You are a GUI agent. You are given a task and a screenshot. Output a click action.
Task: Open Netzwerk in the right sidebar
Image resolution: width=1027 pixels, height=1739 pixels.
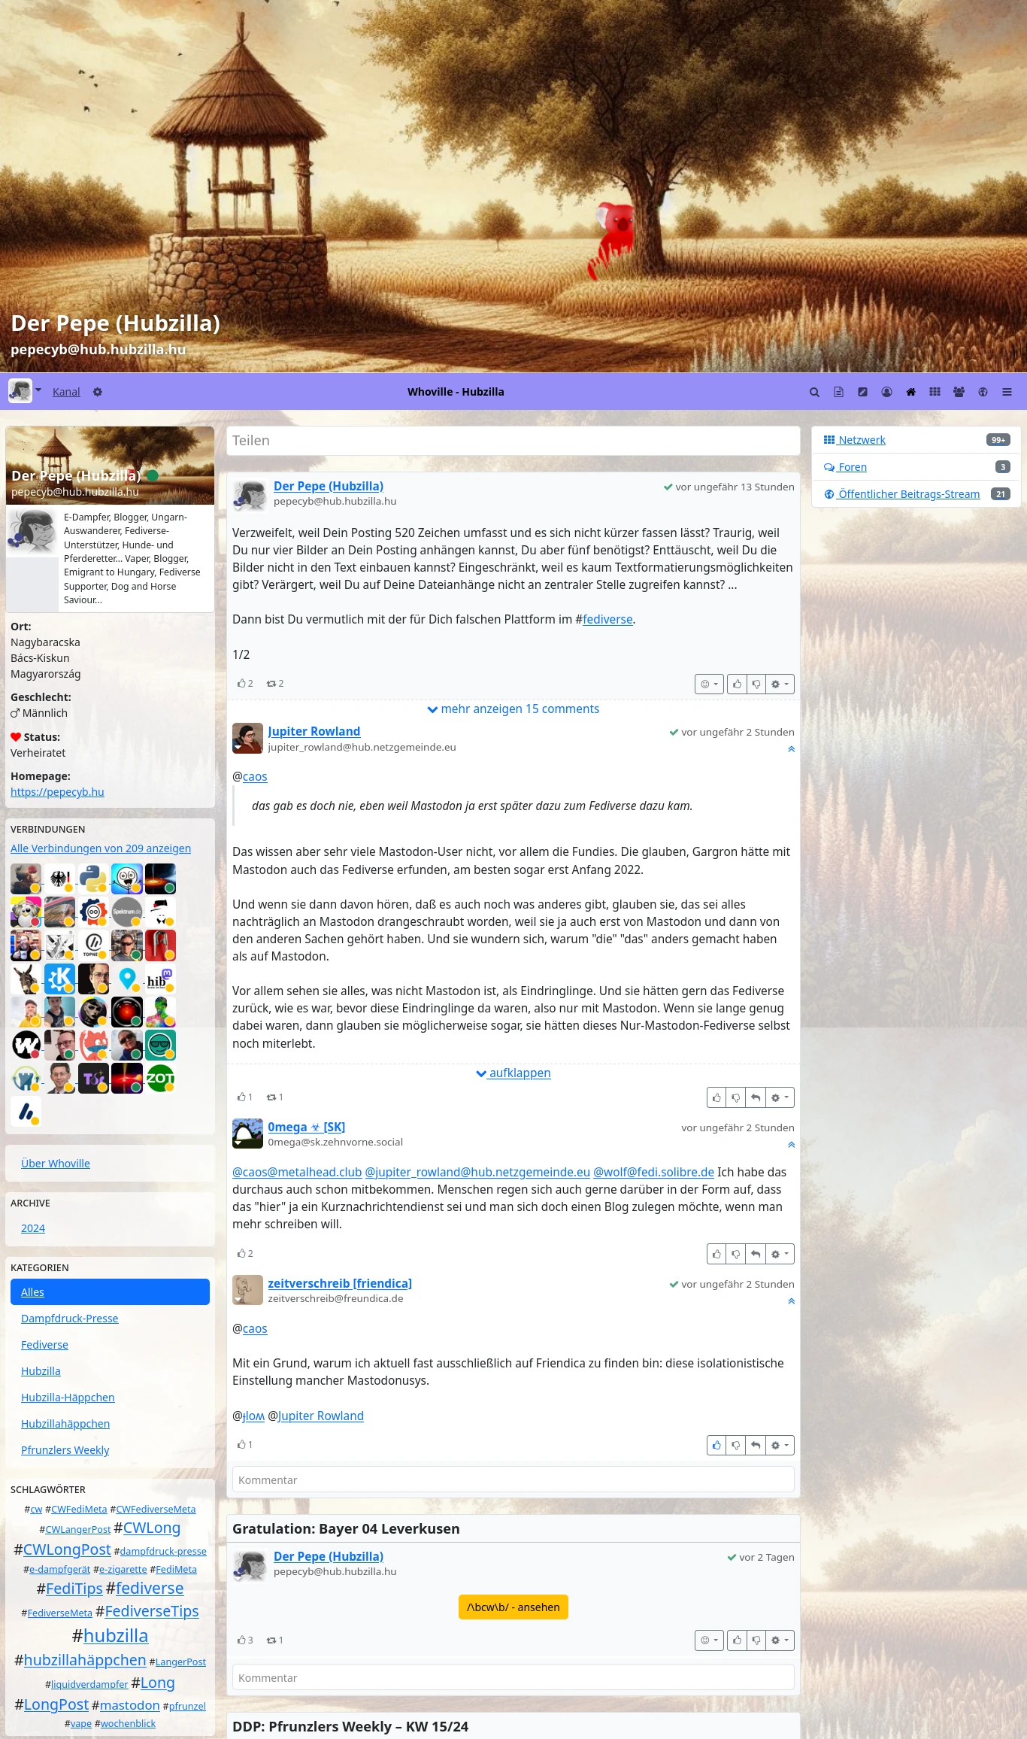(x=862, y=440)
